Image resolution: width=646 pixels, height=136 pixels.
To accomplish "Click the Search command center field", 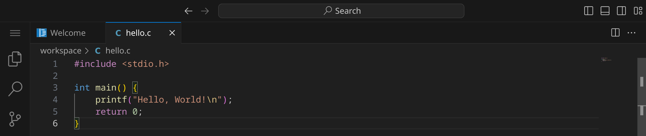I will click(341, 11).
